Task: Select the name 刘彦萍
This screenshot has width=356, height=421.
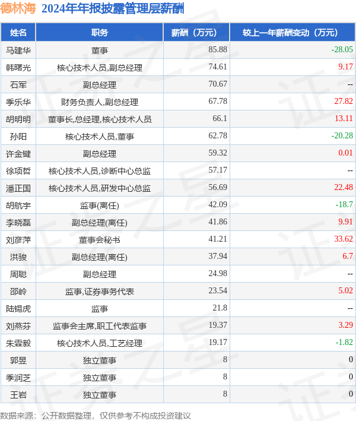Action: point(18,240)
